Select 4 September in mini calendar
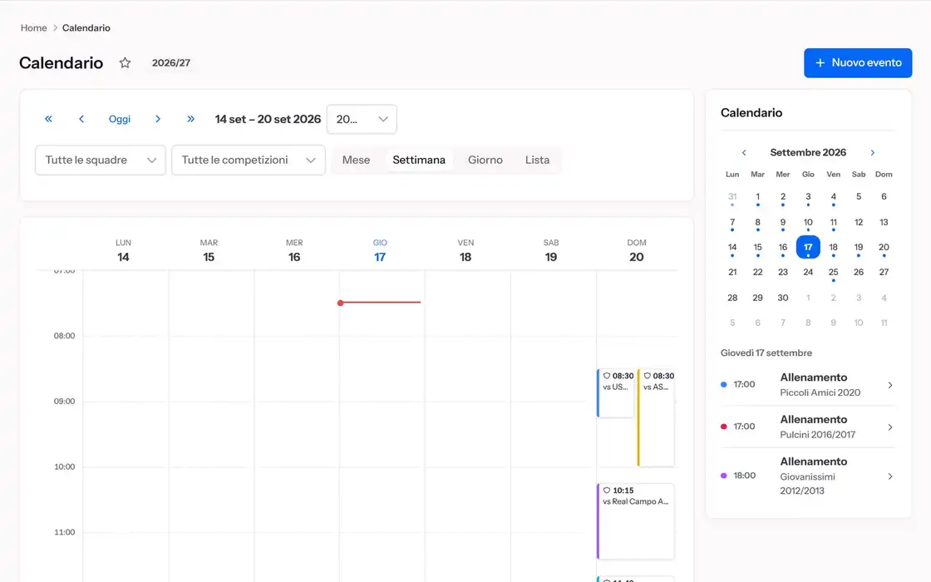Viewport: 931px width, 582px height. (x=833, y=196)
